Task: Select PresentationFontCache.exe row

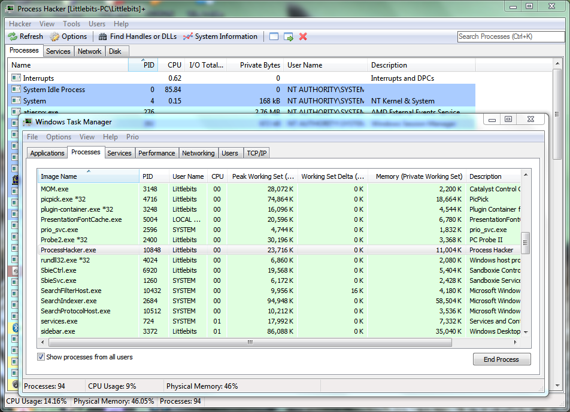Action: click(x=279, y=219)
